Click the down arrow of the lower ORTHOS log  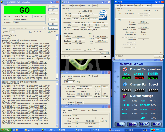(x=57, y=126)
